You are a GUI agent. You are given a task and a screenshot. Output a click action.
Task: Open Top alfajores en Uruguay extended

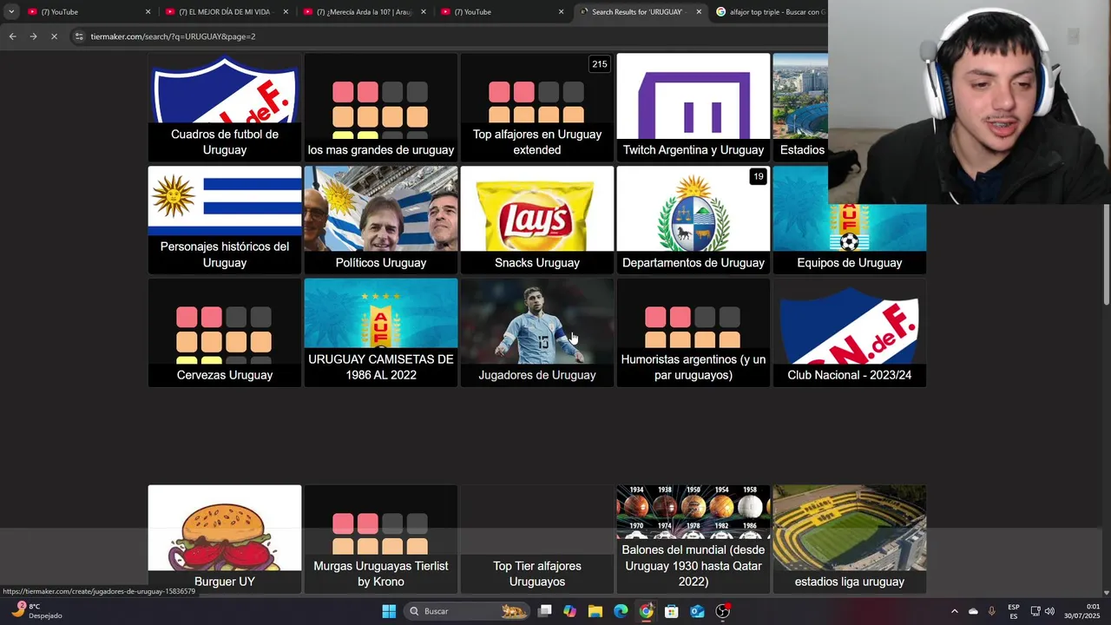(x=537, y=108)
